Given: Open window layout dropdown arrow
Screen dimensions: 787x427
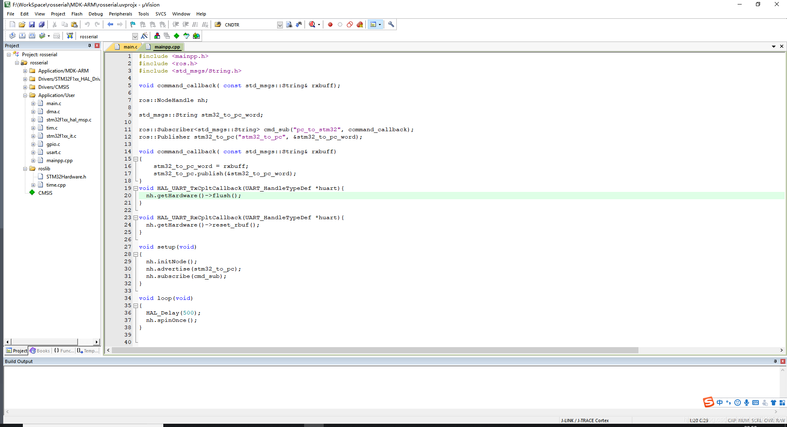Looking at the screenshot, I should [x=380, y=24].
